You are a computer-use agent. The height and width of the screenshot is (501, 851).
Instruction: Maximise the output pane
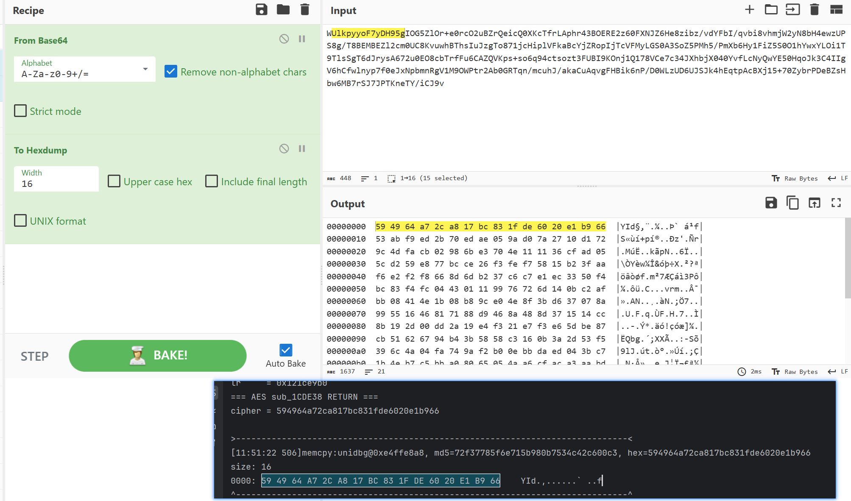coord(836,203)
